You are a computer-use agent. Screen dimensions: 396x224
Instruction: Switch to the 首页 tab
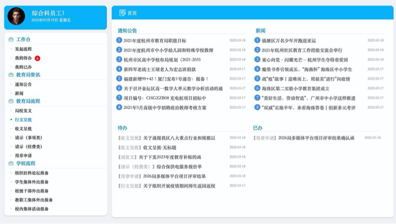click(132, 13)
